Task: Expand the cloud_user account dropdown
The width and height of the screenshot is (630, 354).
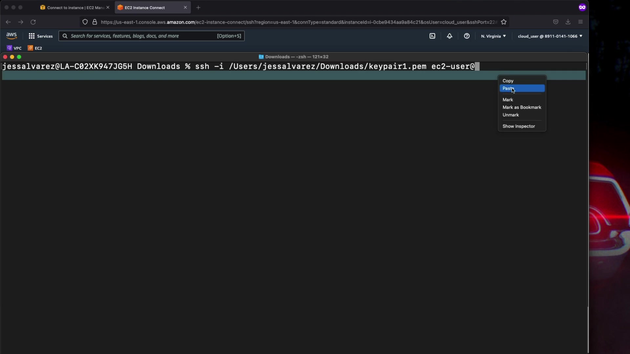Action: 550,36
